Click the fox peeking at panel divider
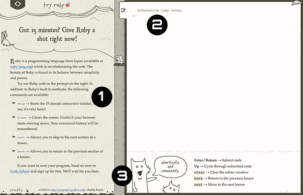Viewport: 303px width, 195px height. point(119,60)
